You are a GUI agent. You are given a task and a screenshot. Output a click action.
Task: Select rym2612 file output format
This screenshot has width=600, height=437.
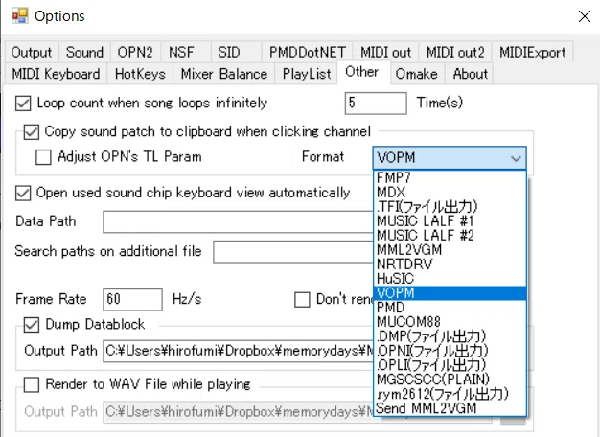pyautogui.click(x=450, y=394)
